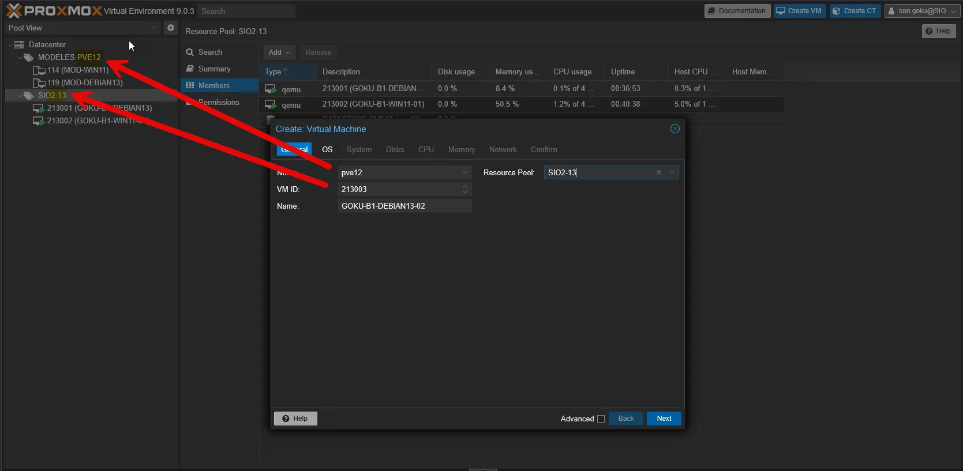Enable the Advanced checkbox
The image size is (963, 471).
coord(601,419)
